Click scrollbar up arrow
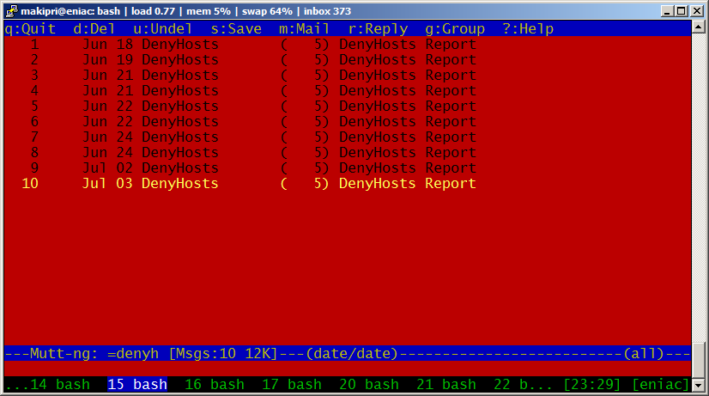Image resolution: width=709 pixels, height=396 pixels. (x=698, y=27)
